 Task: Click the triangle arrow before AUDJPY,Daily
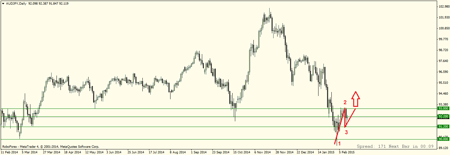tap(3, 3)
